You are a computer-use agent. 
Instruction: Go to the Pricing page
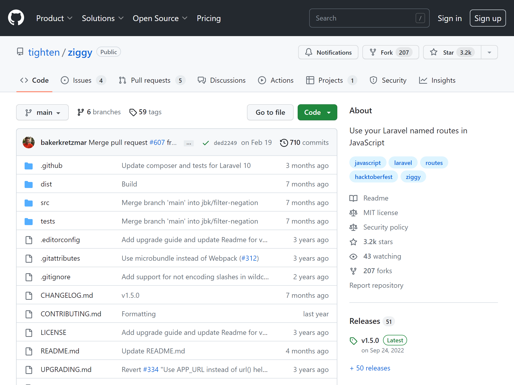(209, 18)
